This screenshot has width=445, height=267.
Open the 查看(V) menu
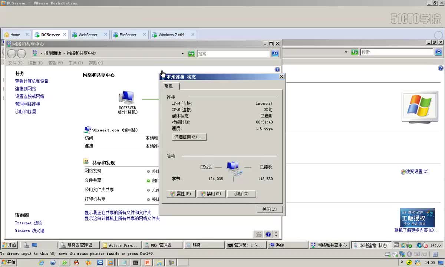coord(55,63)
